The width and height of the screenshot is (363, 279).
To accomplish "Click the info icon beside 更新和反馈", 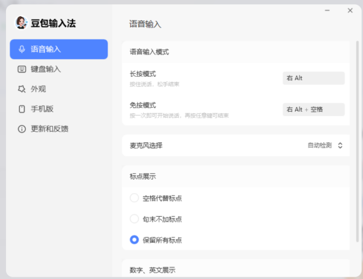I will pyautogui.click(x=22, y=129).
